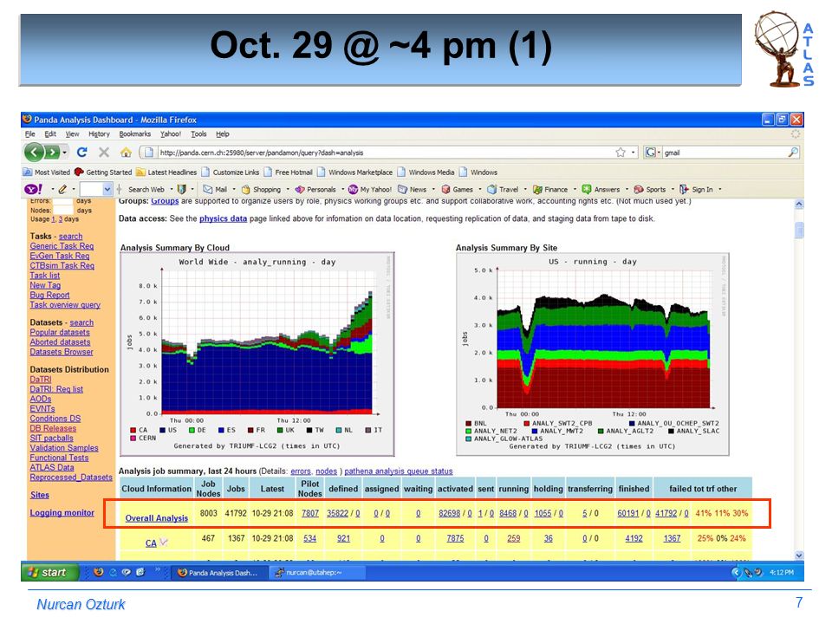Open Mail from the Yahoo toolbar
The image size is (832, 624).
215,190
